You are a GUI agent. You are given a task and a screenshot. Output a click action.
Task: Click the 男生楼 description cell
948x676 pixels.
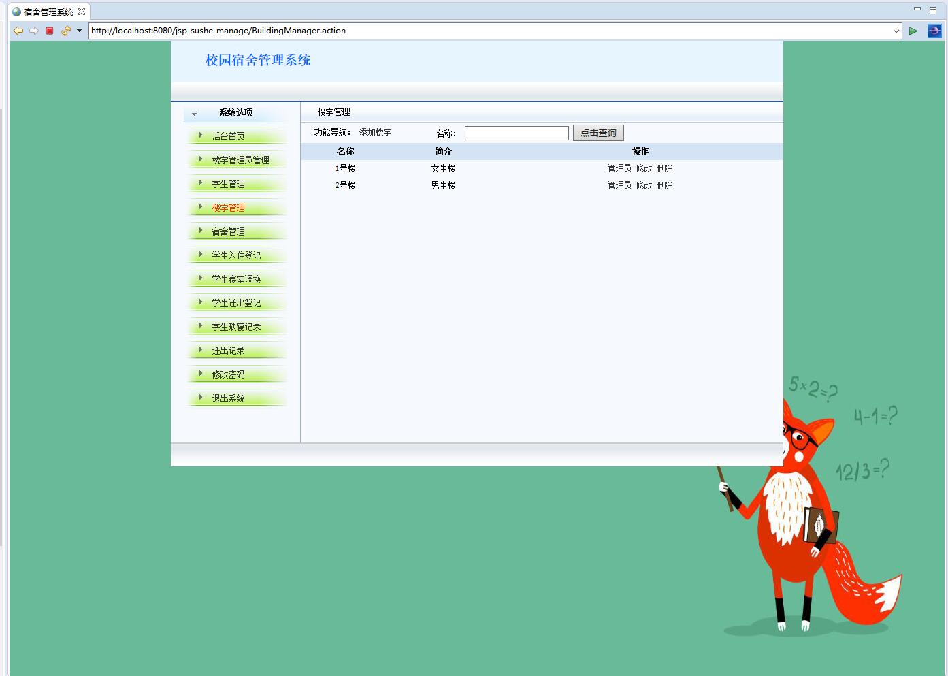(x=443, y=185)
